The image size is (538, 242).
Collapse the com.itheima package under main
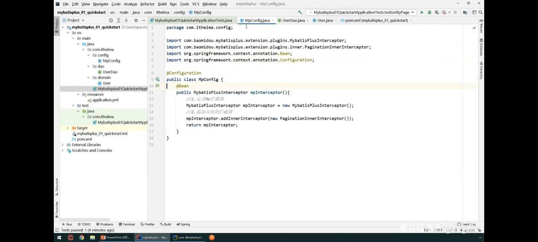tap(83, 50)
